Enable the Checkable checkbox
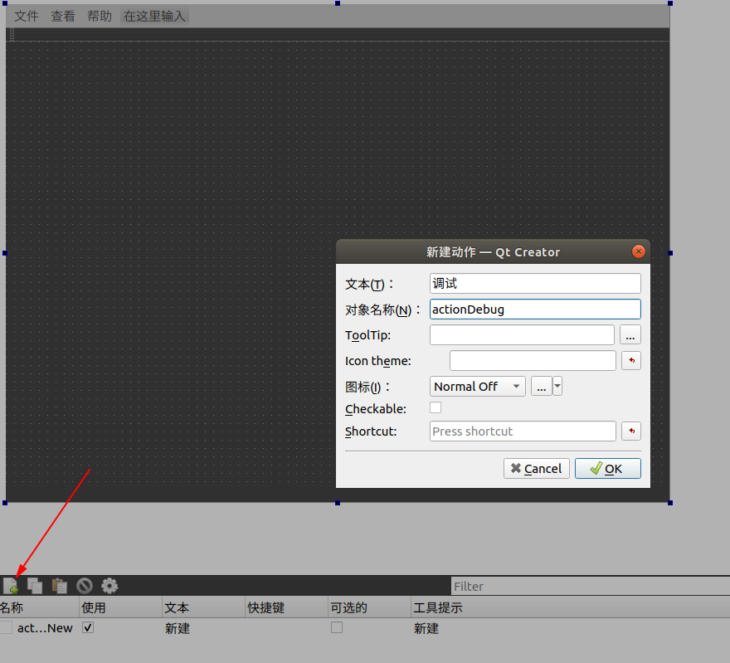Screen dimensions: 730x663 (x=436, y=407)
